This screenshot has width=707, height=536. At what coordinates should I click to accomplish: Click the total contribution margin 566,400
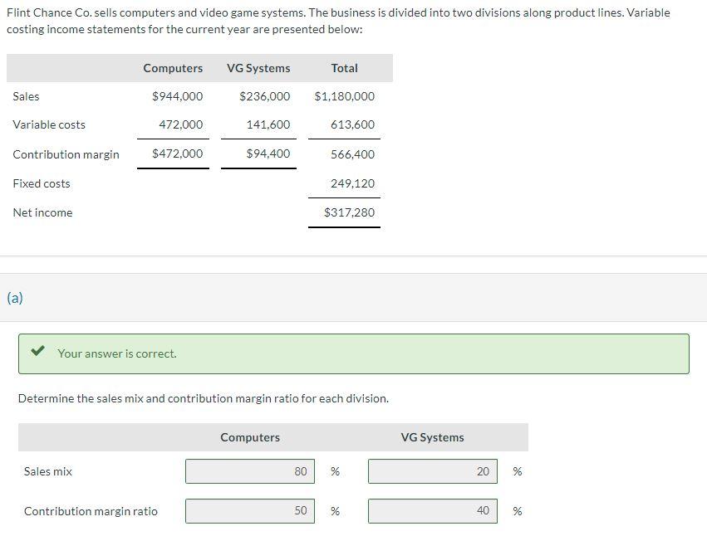point(352,154)
